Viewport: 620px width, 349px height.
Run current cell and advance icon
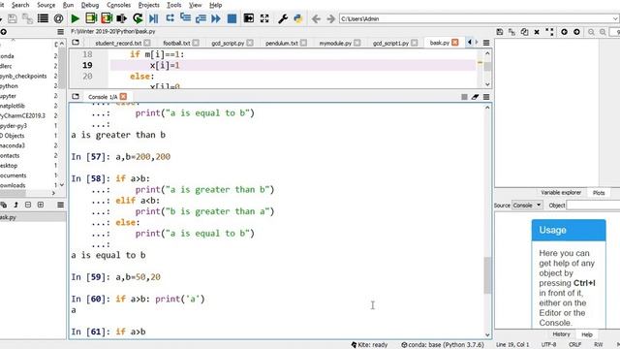[x=107, y=18]
